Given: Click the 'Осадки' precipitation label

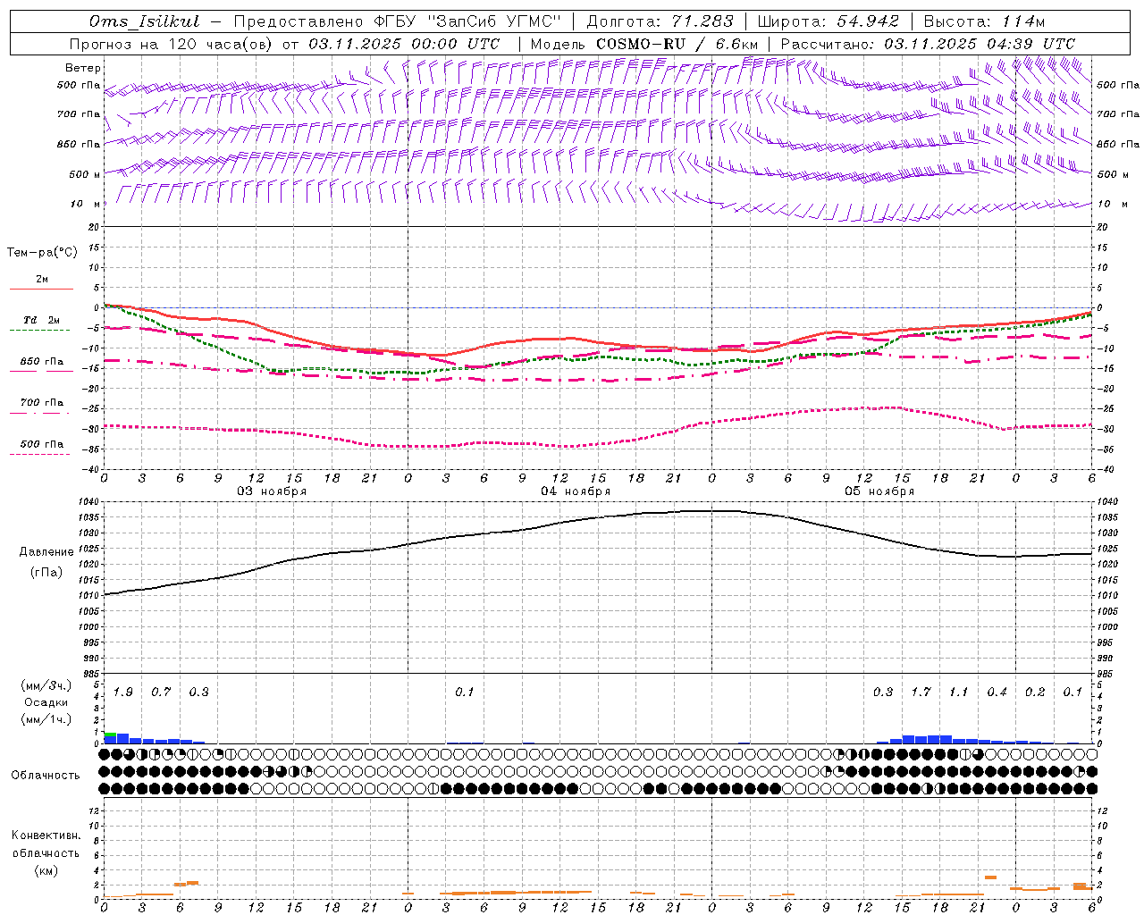Looking at the screenshot, I should (46, 702).
